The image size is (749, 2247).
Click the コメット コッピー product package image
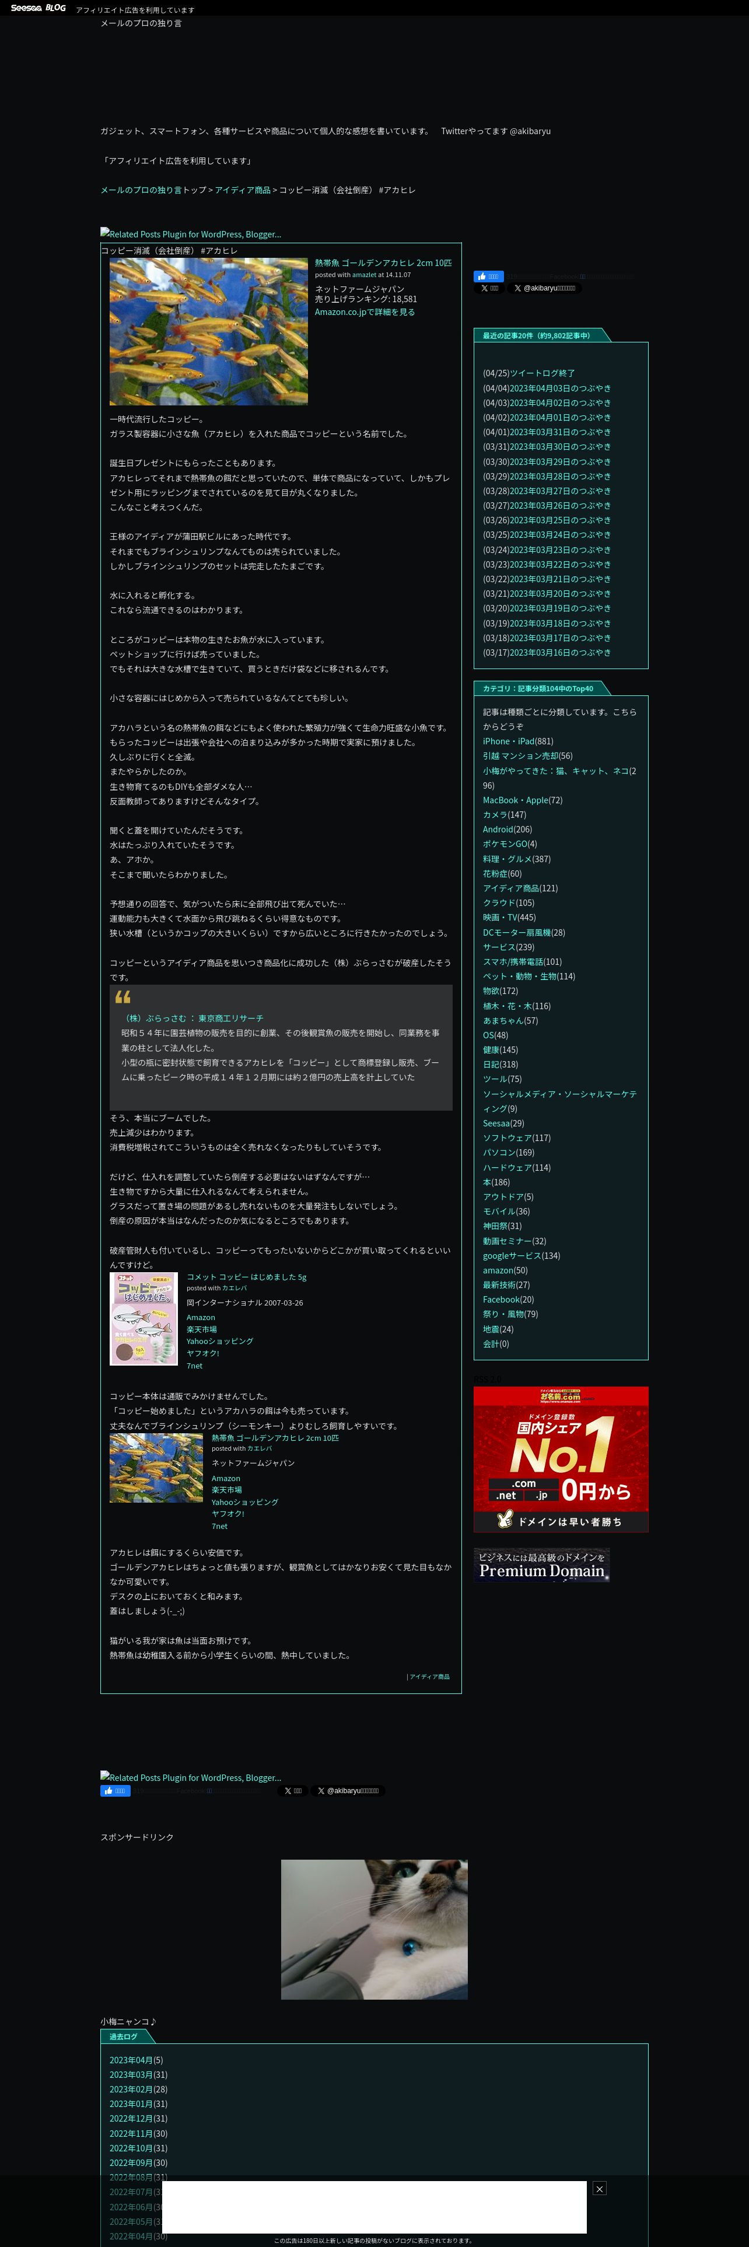[144, 1318]
